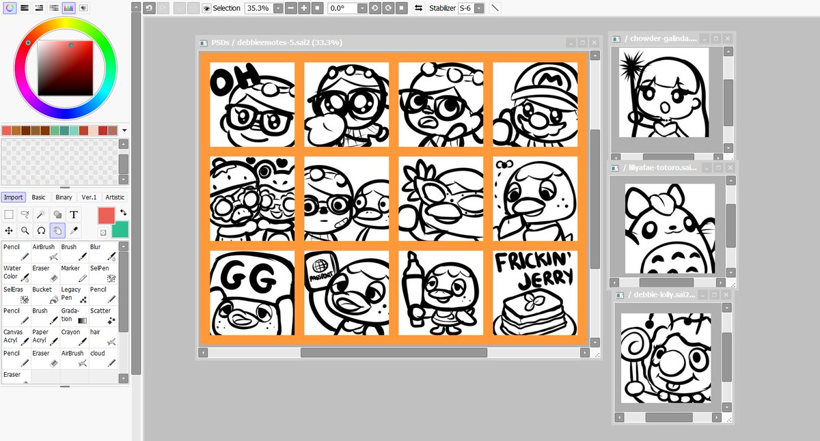Choose the Scatter brush
Screen dimensions: 820x441
(103, 315)
